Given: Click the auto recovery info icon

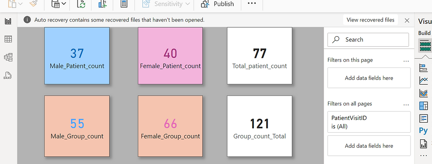Looking at the screenshot, I should point(27,19).
